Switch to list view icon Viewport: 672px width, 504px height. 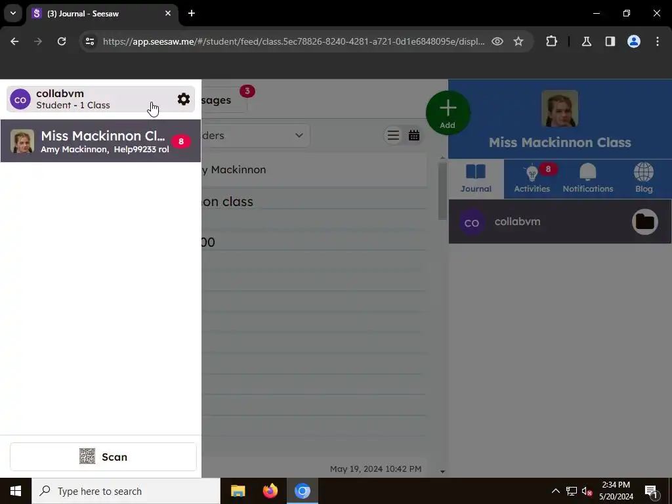coord(393,135)
